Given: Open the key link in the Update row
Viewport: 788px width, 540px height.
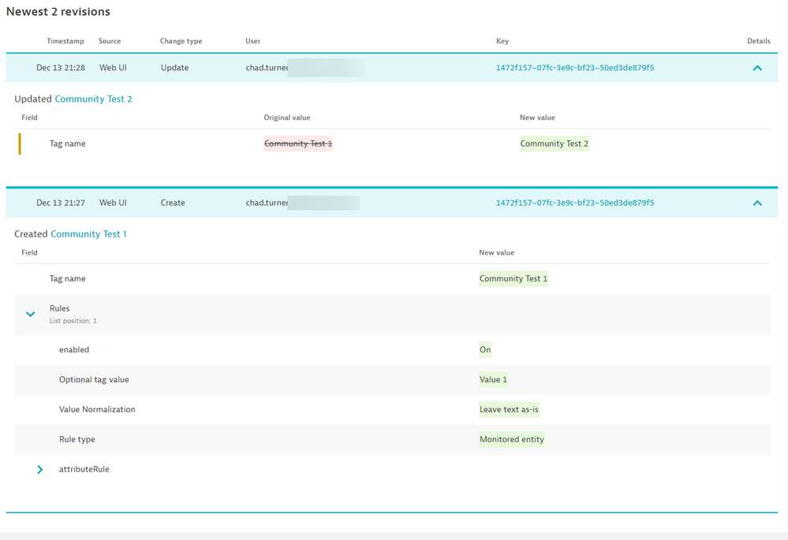Looking at the screenshot, I should pyautogui.click(x=574, y=68).
